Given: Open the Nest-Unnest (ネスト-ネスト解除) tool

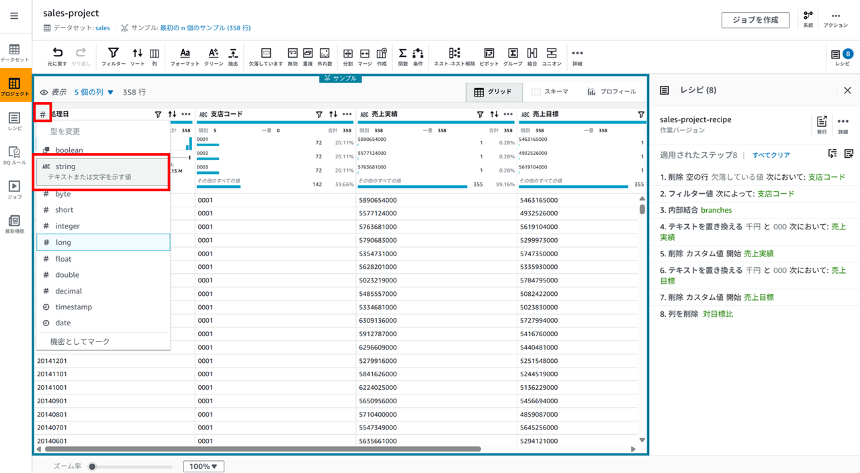Looking at the screenshot, I should tap(454, 56).
